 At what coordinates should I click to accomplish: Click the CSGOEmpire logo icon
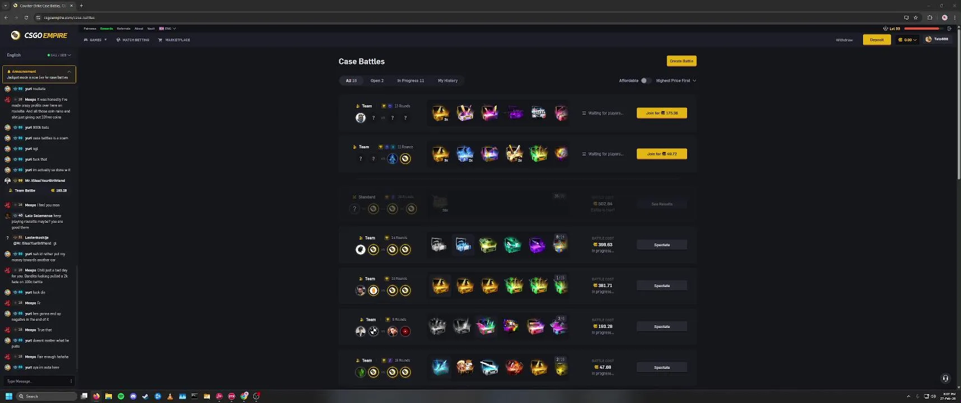(15, 35)
